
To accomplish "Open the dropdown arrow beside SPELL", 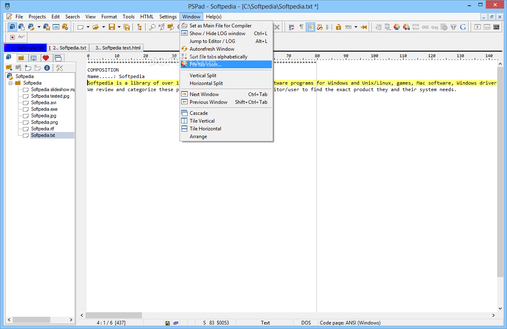I will (356, 27).
